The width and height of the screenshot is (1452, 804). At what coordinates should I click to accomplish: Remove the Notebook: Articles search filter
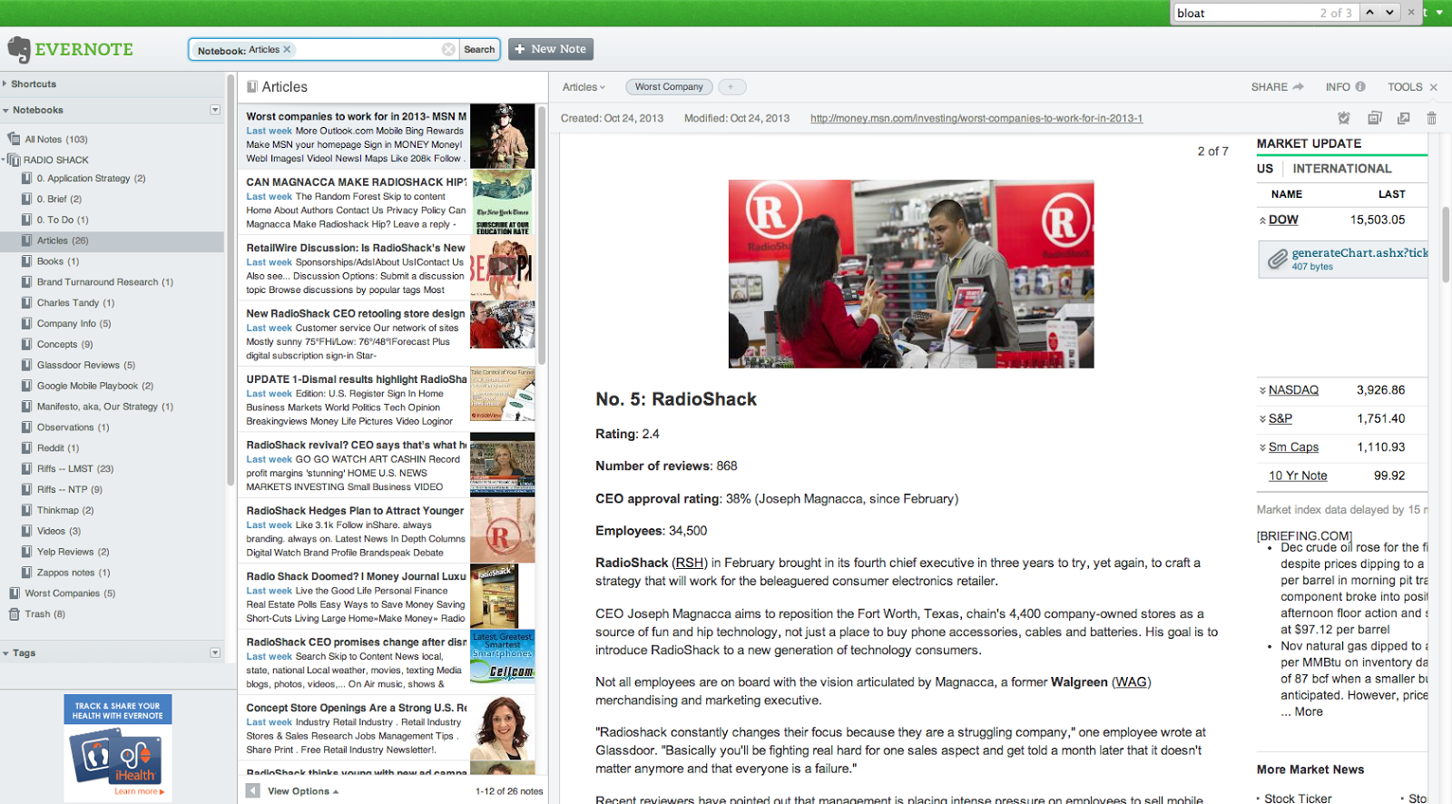point(287,50)
